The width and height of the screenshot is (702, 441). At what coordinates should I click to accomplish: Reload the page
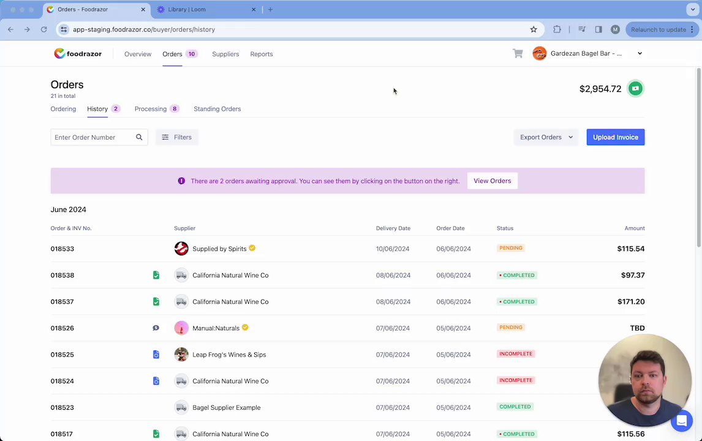pyautogui.click(x=44, y=29)
